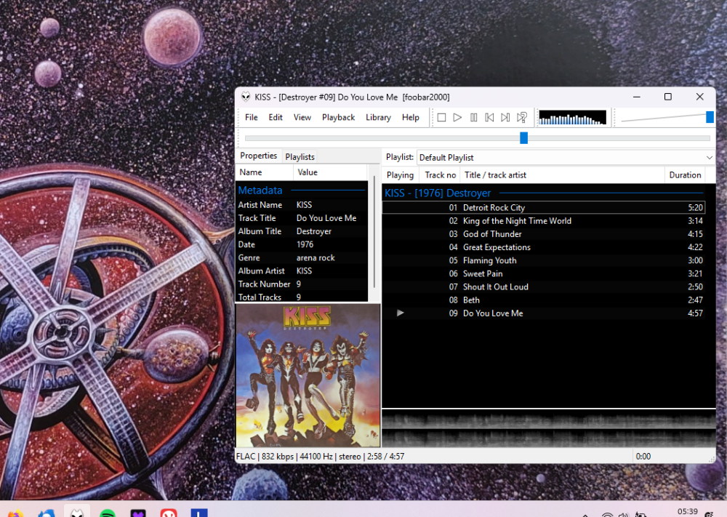Open the Library menu
727x517 pixels.
[378, 117]
